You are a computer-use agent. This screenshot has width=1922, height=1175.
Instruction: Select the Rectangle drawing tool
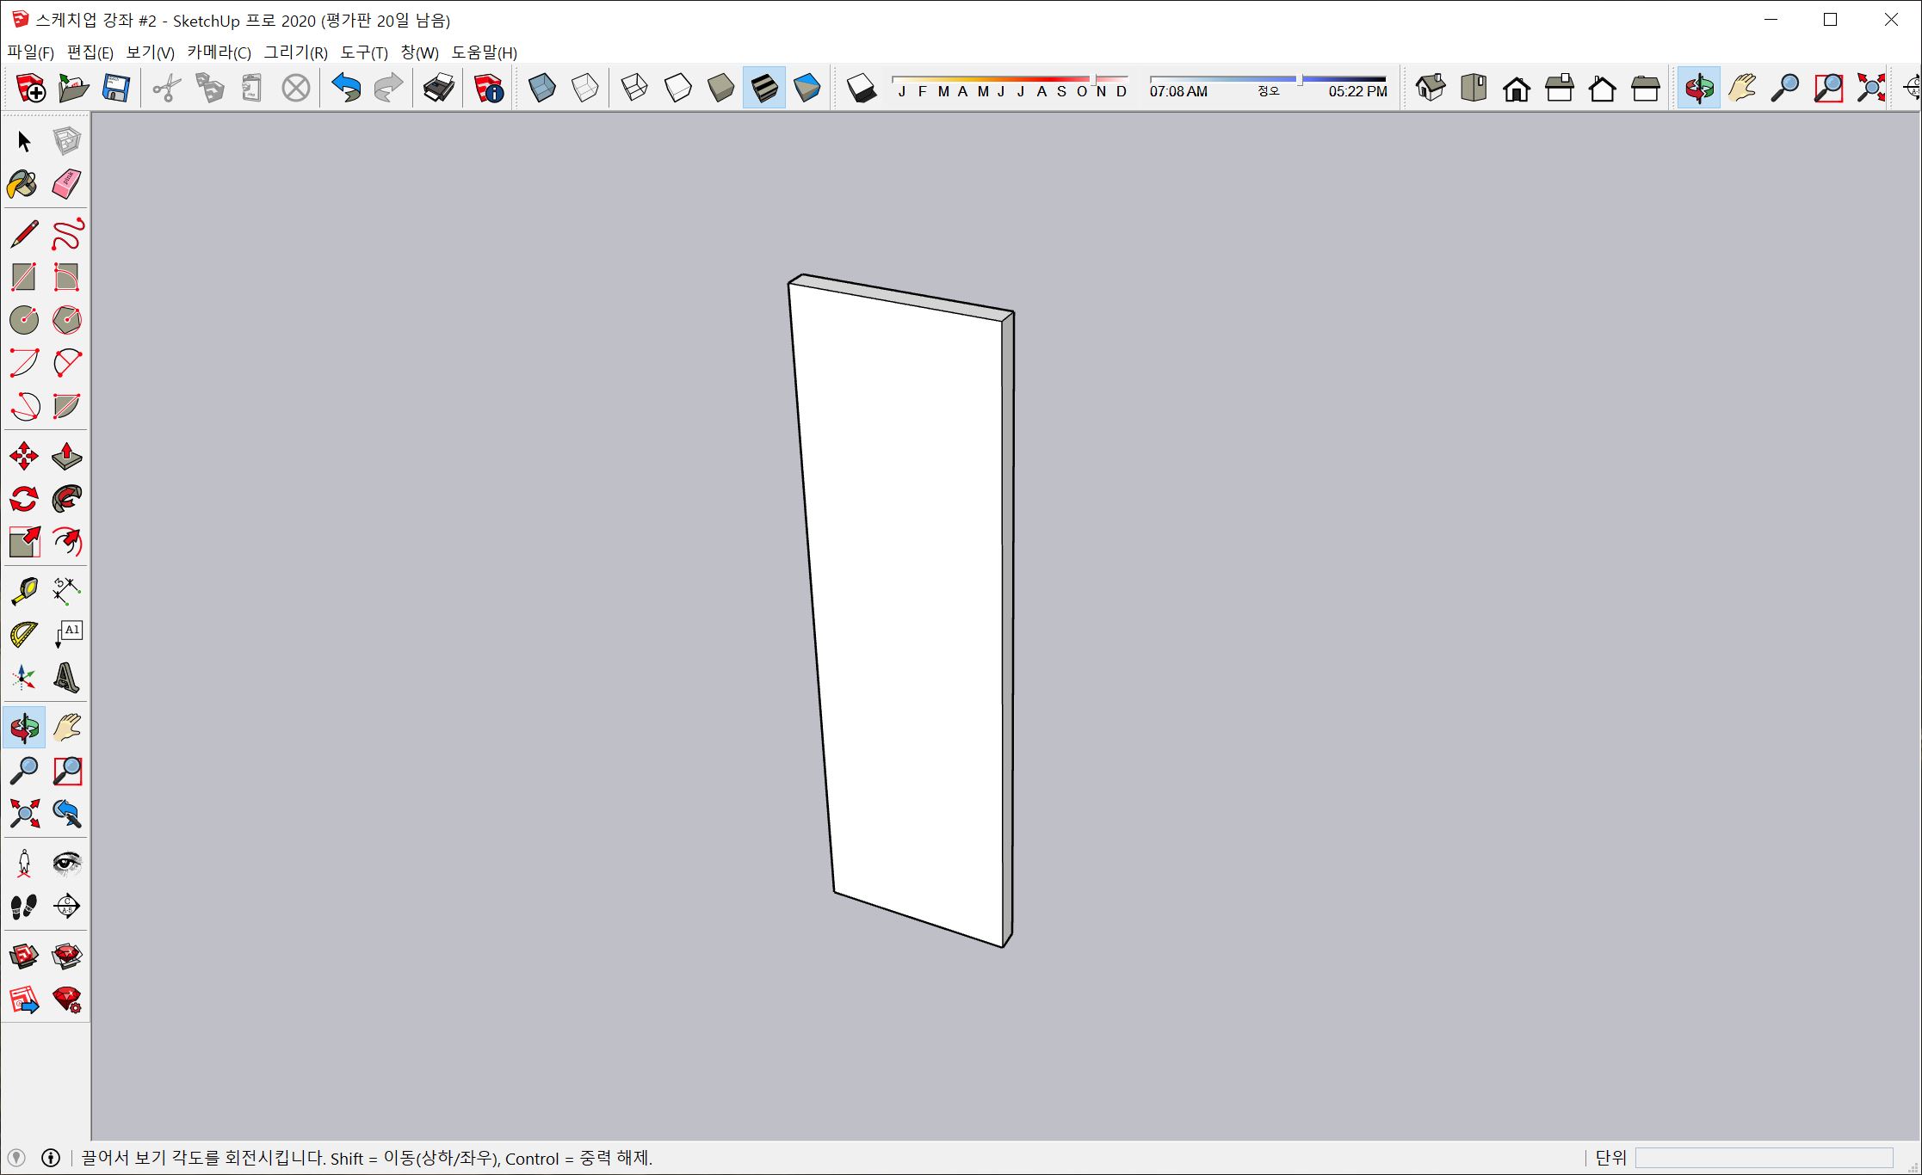23,277
